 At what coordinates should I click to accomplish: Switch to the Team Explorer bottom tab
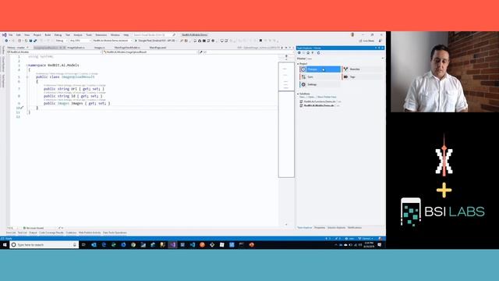tap(305, 228)
